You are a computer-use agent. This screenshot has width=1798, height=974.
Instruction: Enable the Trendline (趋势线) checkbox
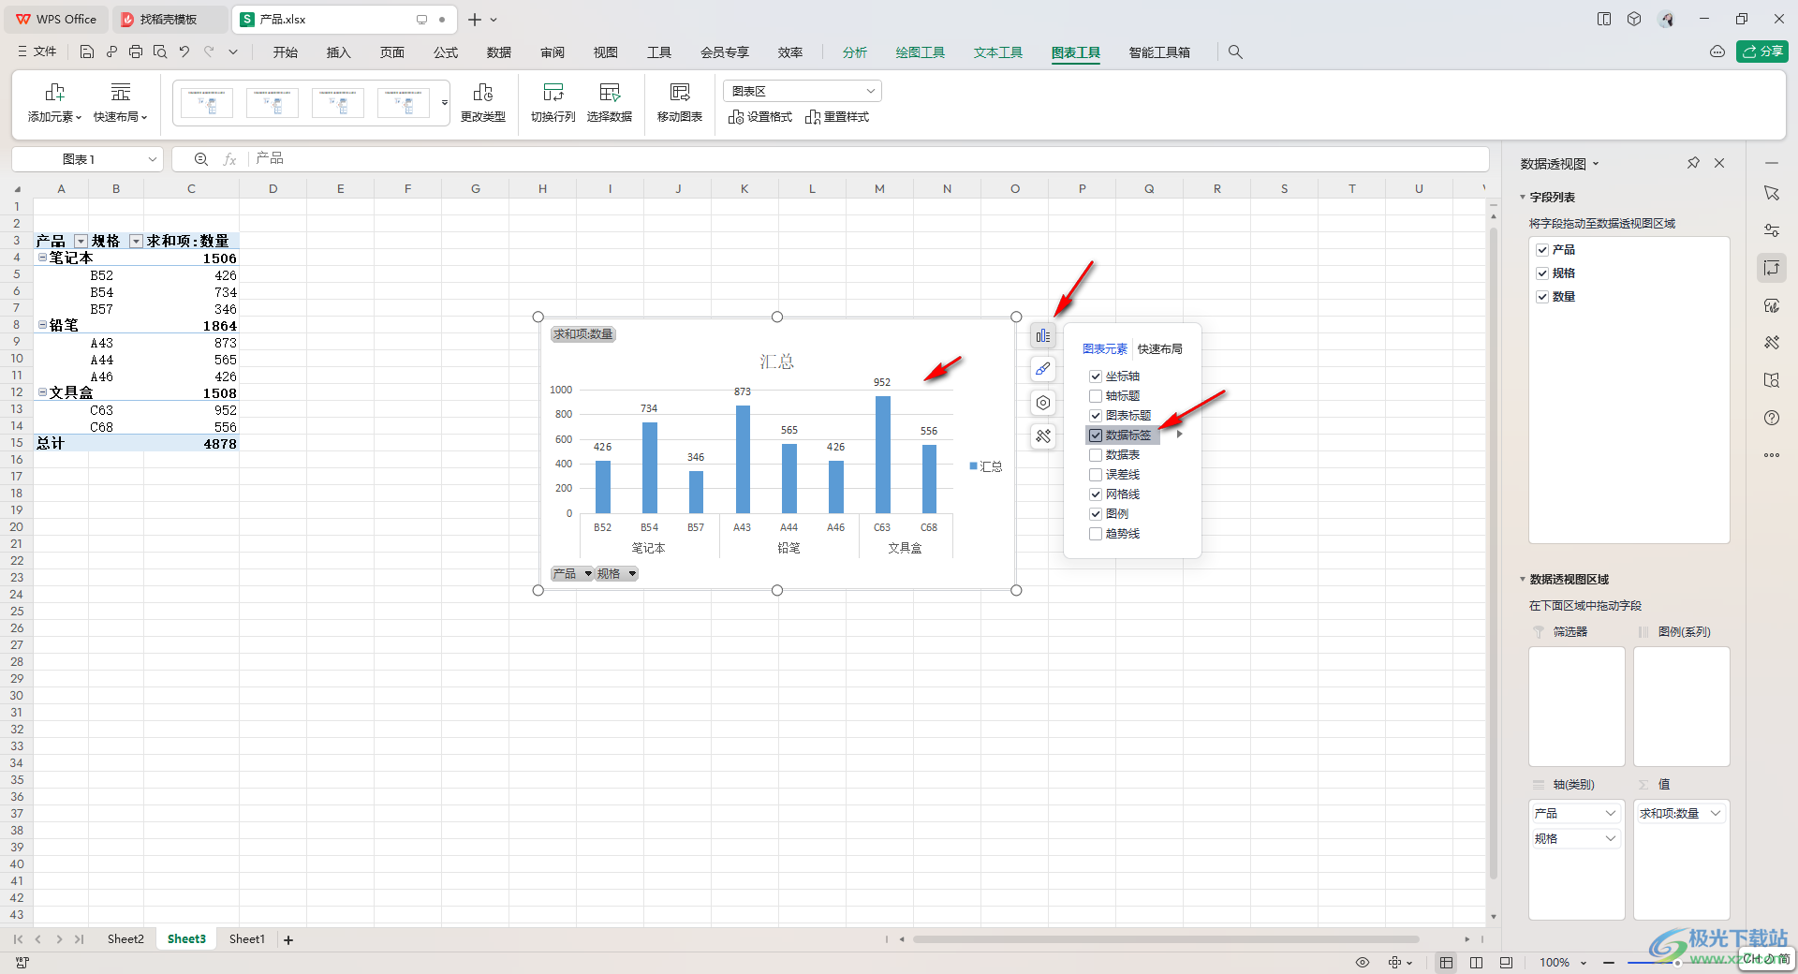click(1096, 534)
